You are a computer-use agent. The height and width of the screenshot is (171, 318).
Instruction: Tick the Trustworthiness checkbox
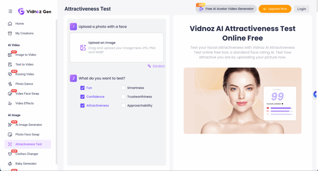(x=123, y=97)
